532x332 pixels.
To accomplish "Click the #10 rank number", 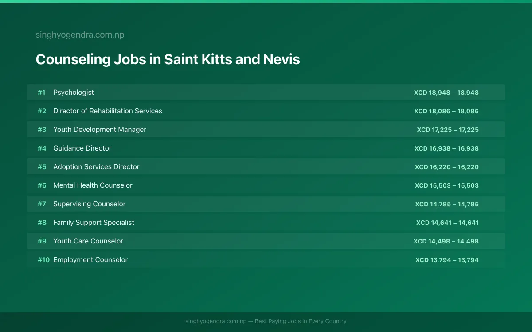I will 43,260.
